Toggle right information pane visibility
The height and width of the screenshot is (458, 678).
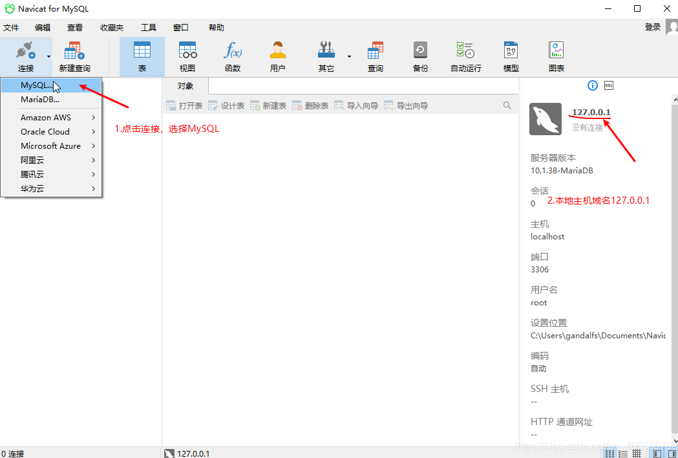click(672, 453)
